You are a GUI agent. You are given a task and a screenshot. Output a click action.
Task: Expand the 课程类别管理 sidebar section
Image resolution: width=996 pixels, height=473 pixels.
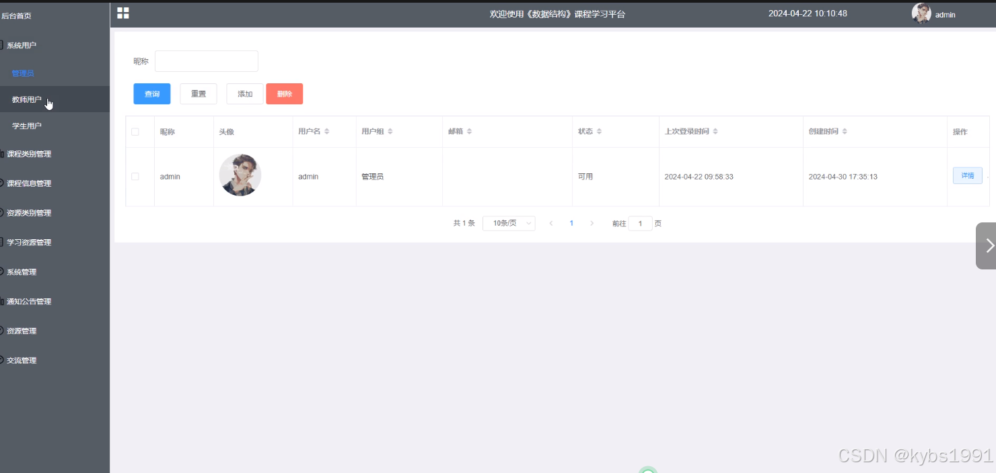(x=55, y=154)
